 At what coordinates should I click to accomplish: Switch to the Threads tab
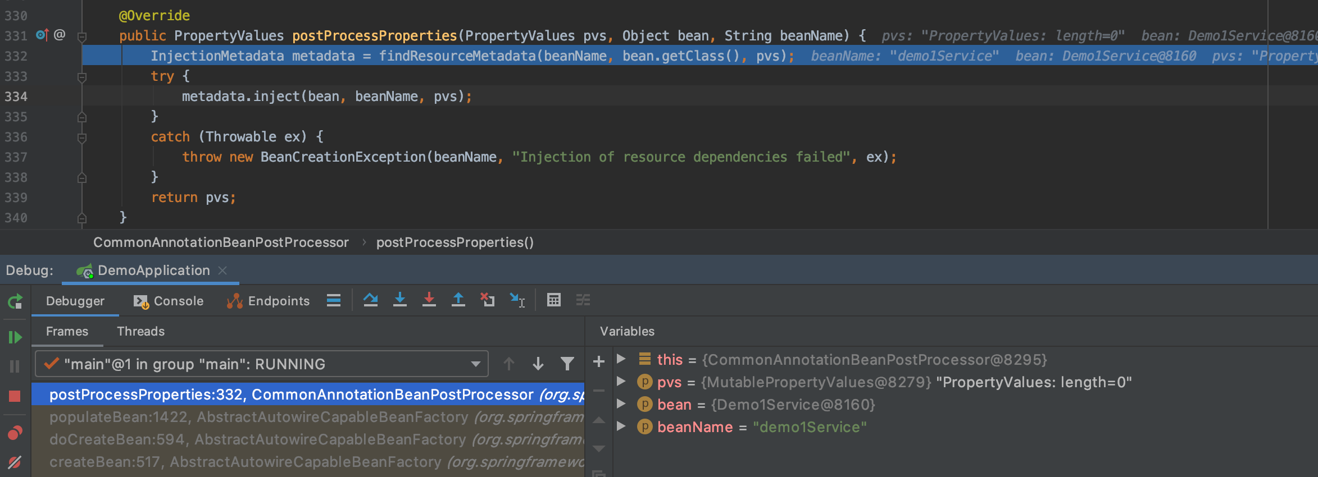pyautogui.click(x=140, y=332)
